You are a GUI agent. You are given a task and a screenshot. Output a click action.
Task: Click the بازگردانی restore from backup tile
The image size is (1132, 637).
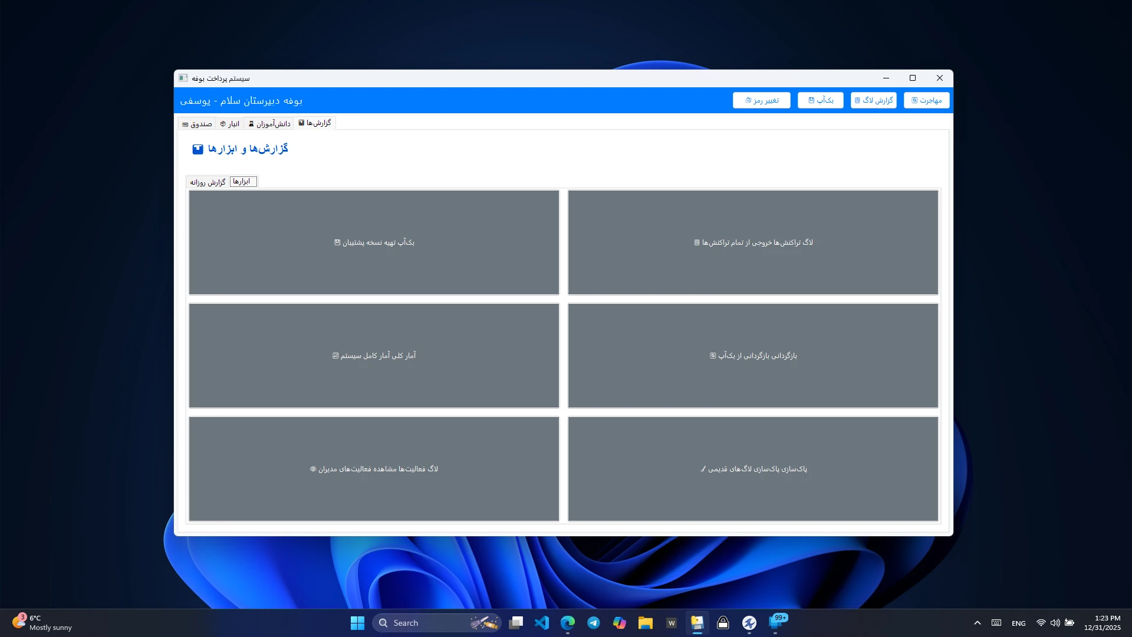753,356
